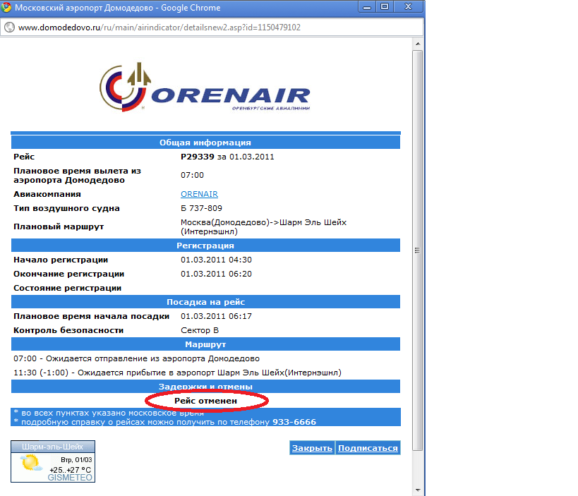Click flight number P29339
This screenshot has width=578, height=496.
pyautogui.click(x=197, y=157)
